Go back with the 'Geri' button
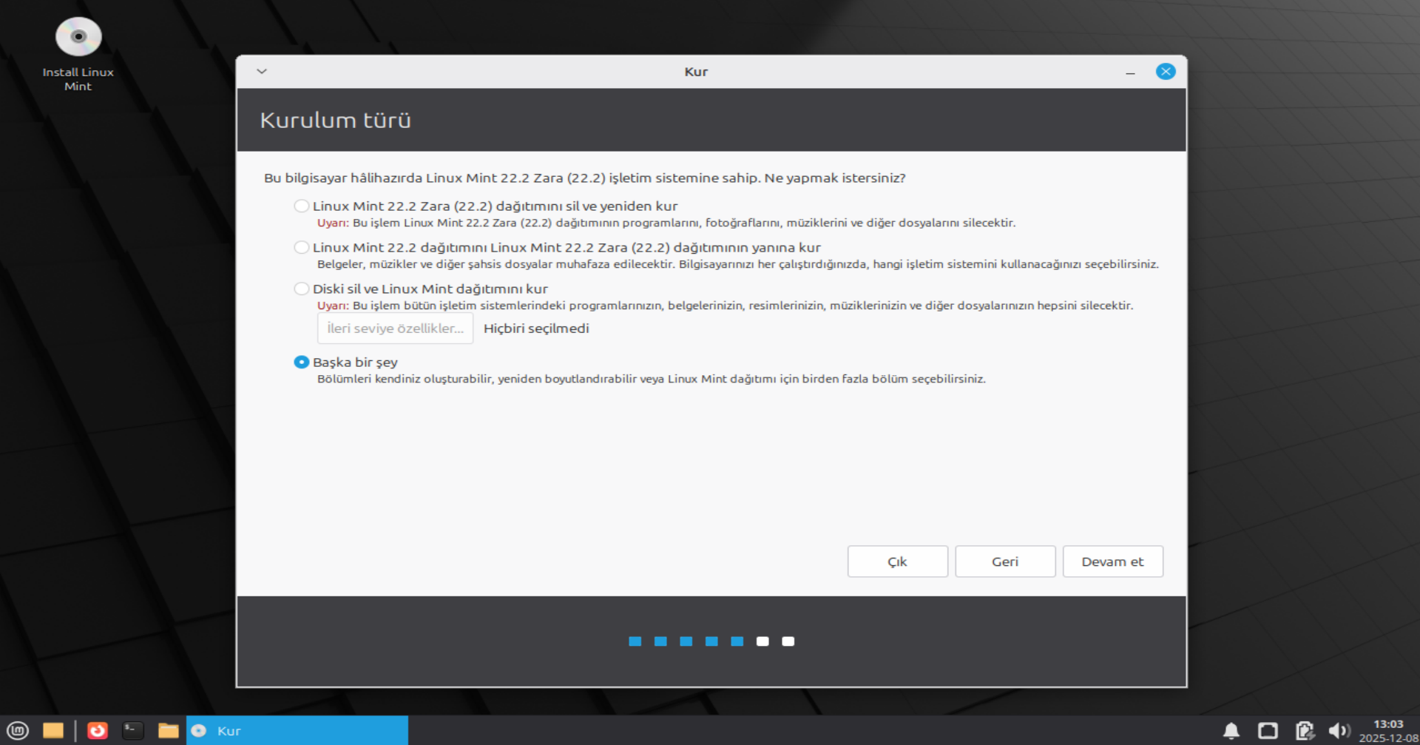Viewport: 1420px width, 745px height. point(1005,562)
